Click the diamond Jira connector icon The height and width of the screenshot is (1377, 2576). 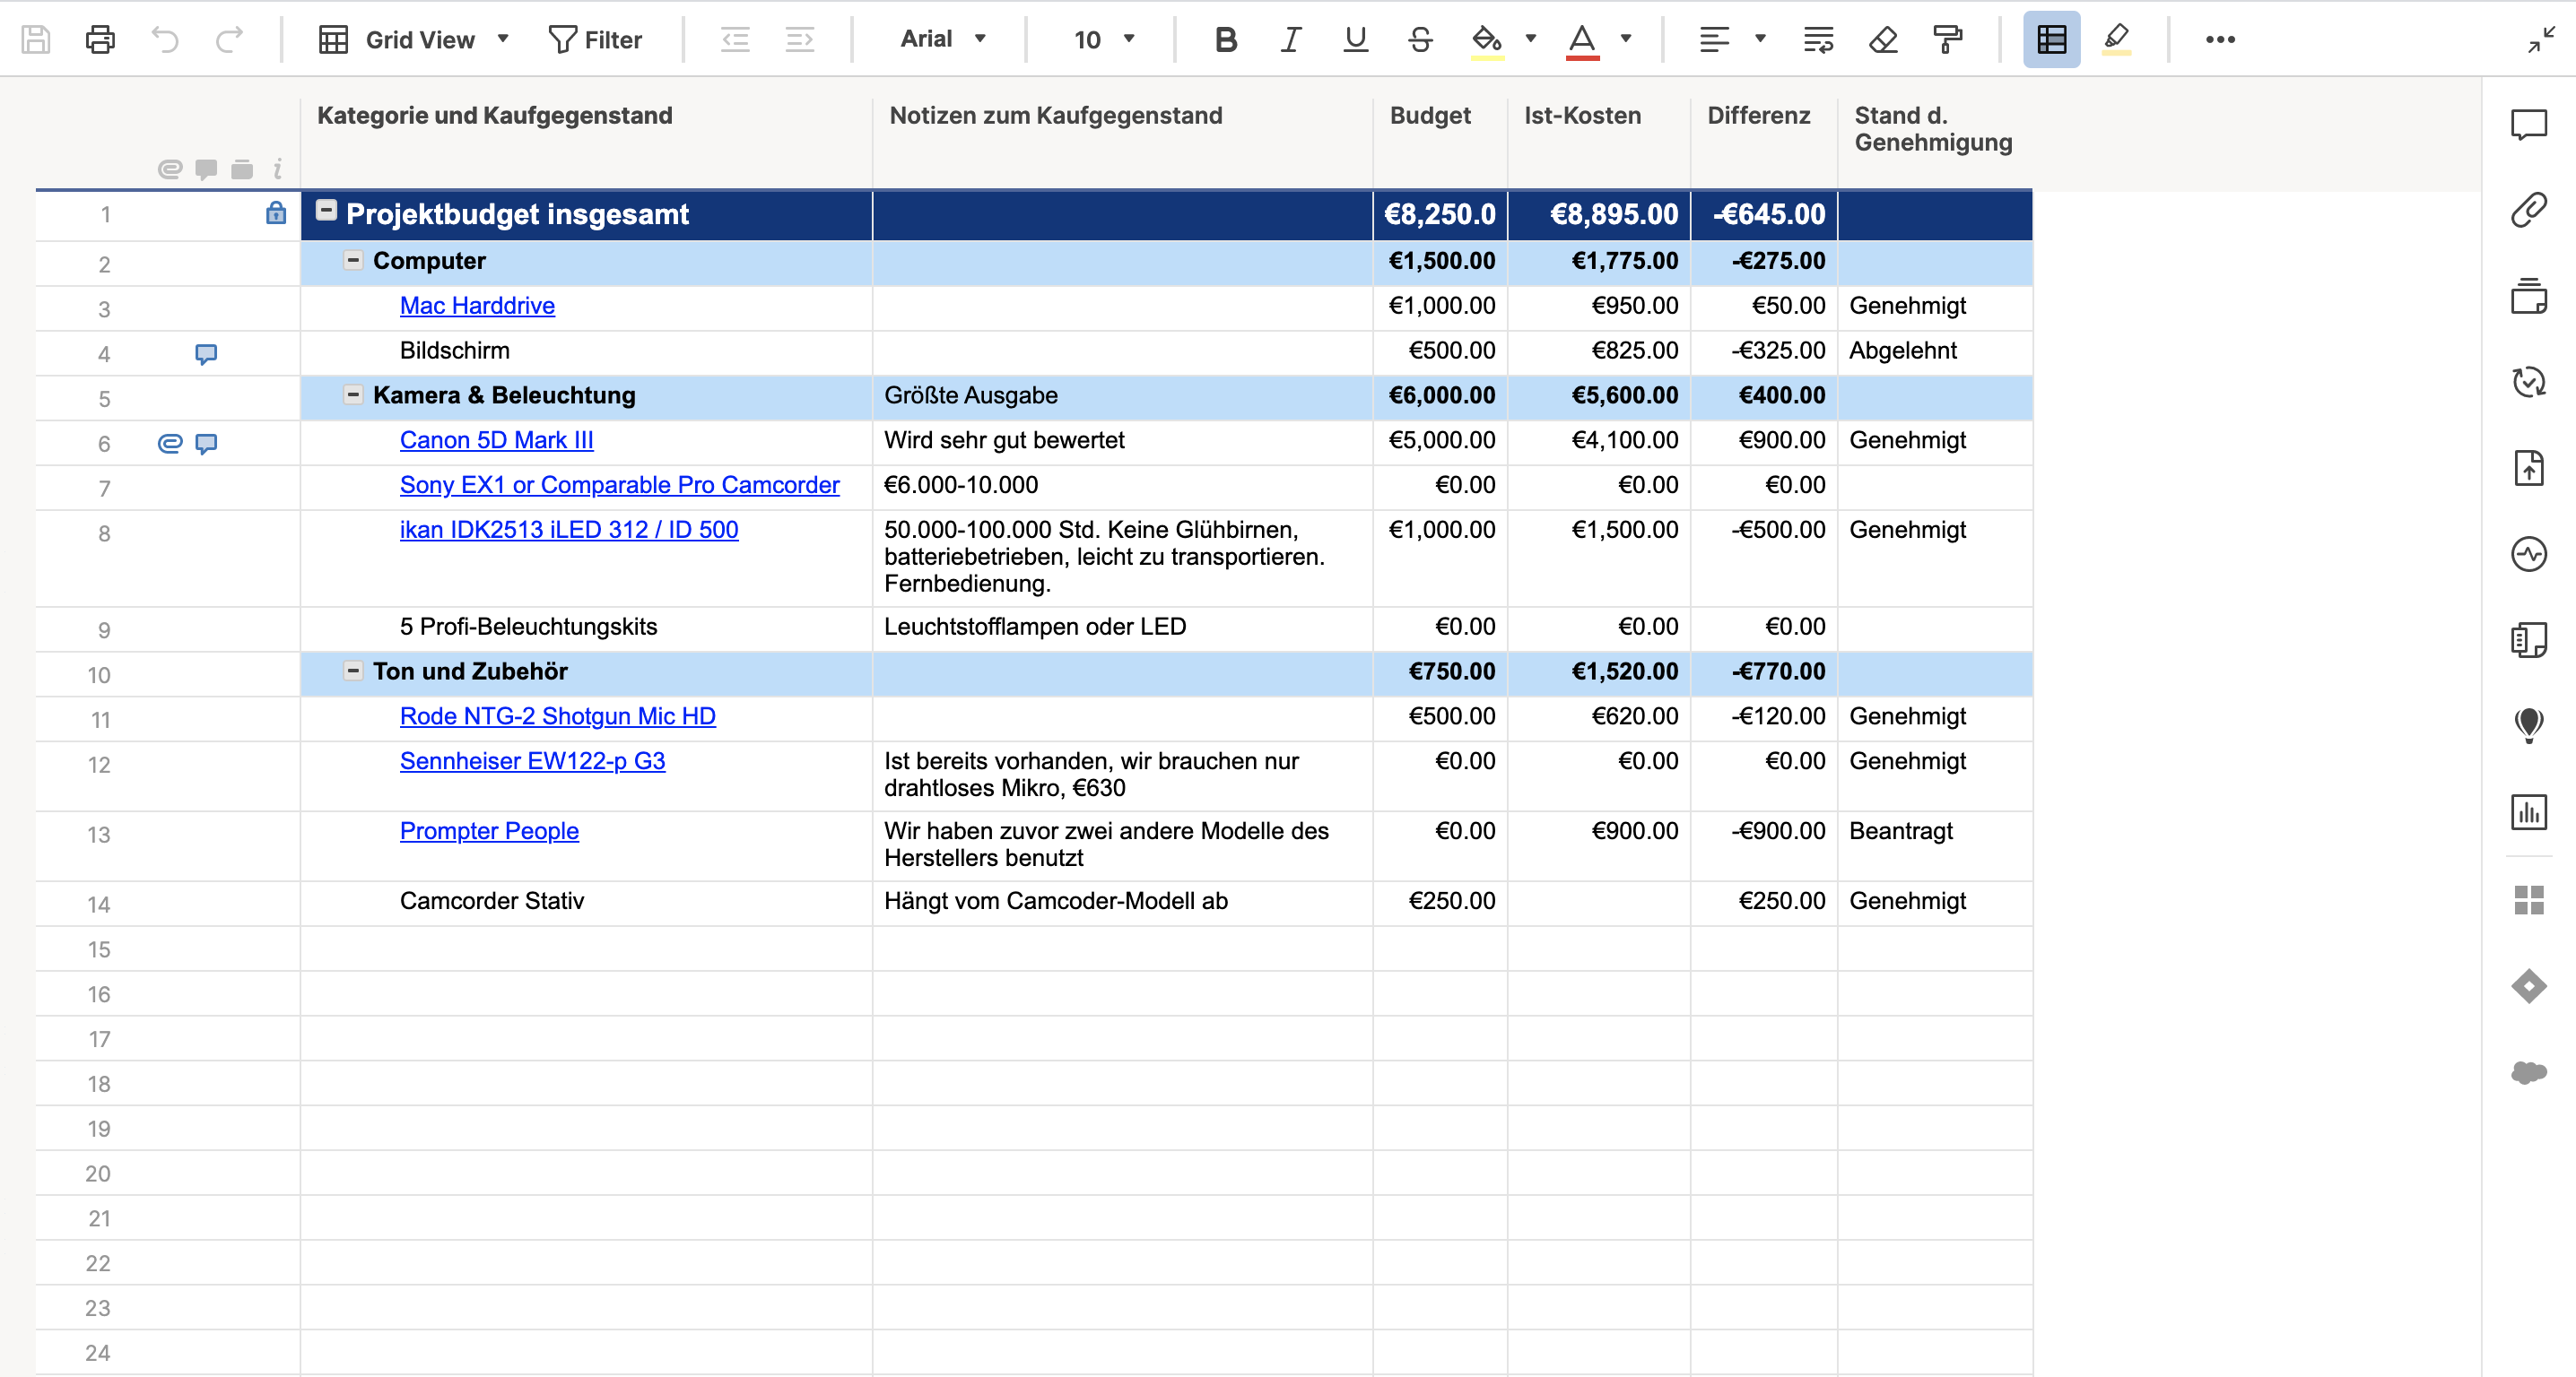pos(2529,986)
